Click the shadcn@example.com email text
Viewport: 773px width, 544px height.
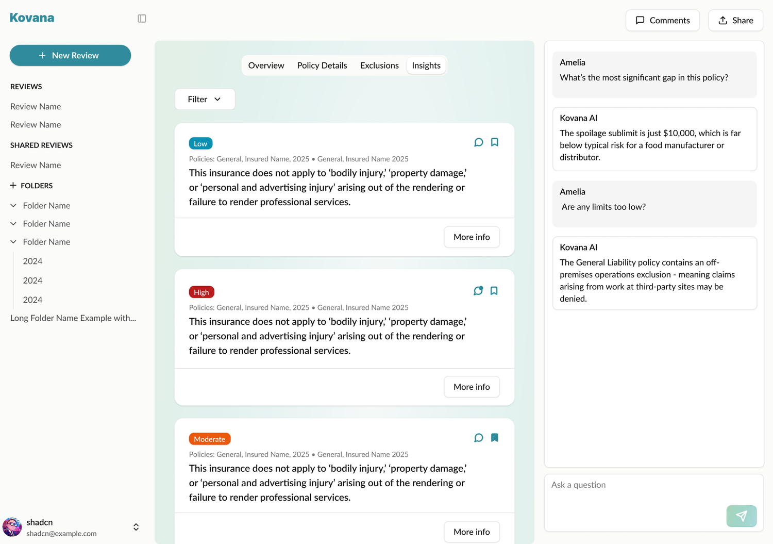tap(61, 534)
